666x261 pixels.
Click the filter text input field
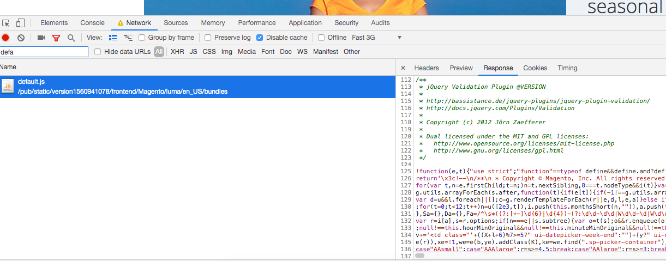point(44,52)
